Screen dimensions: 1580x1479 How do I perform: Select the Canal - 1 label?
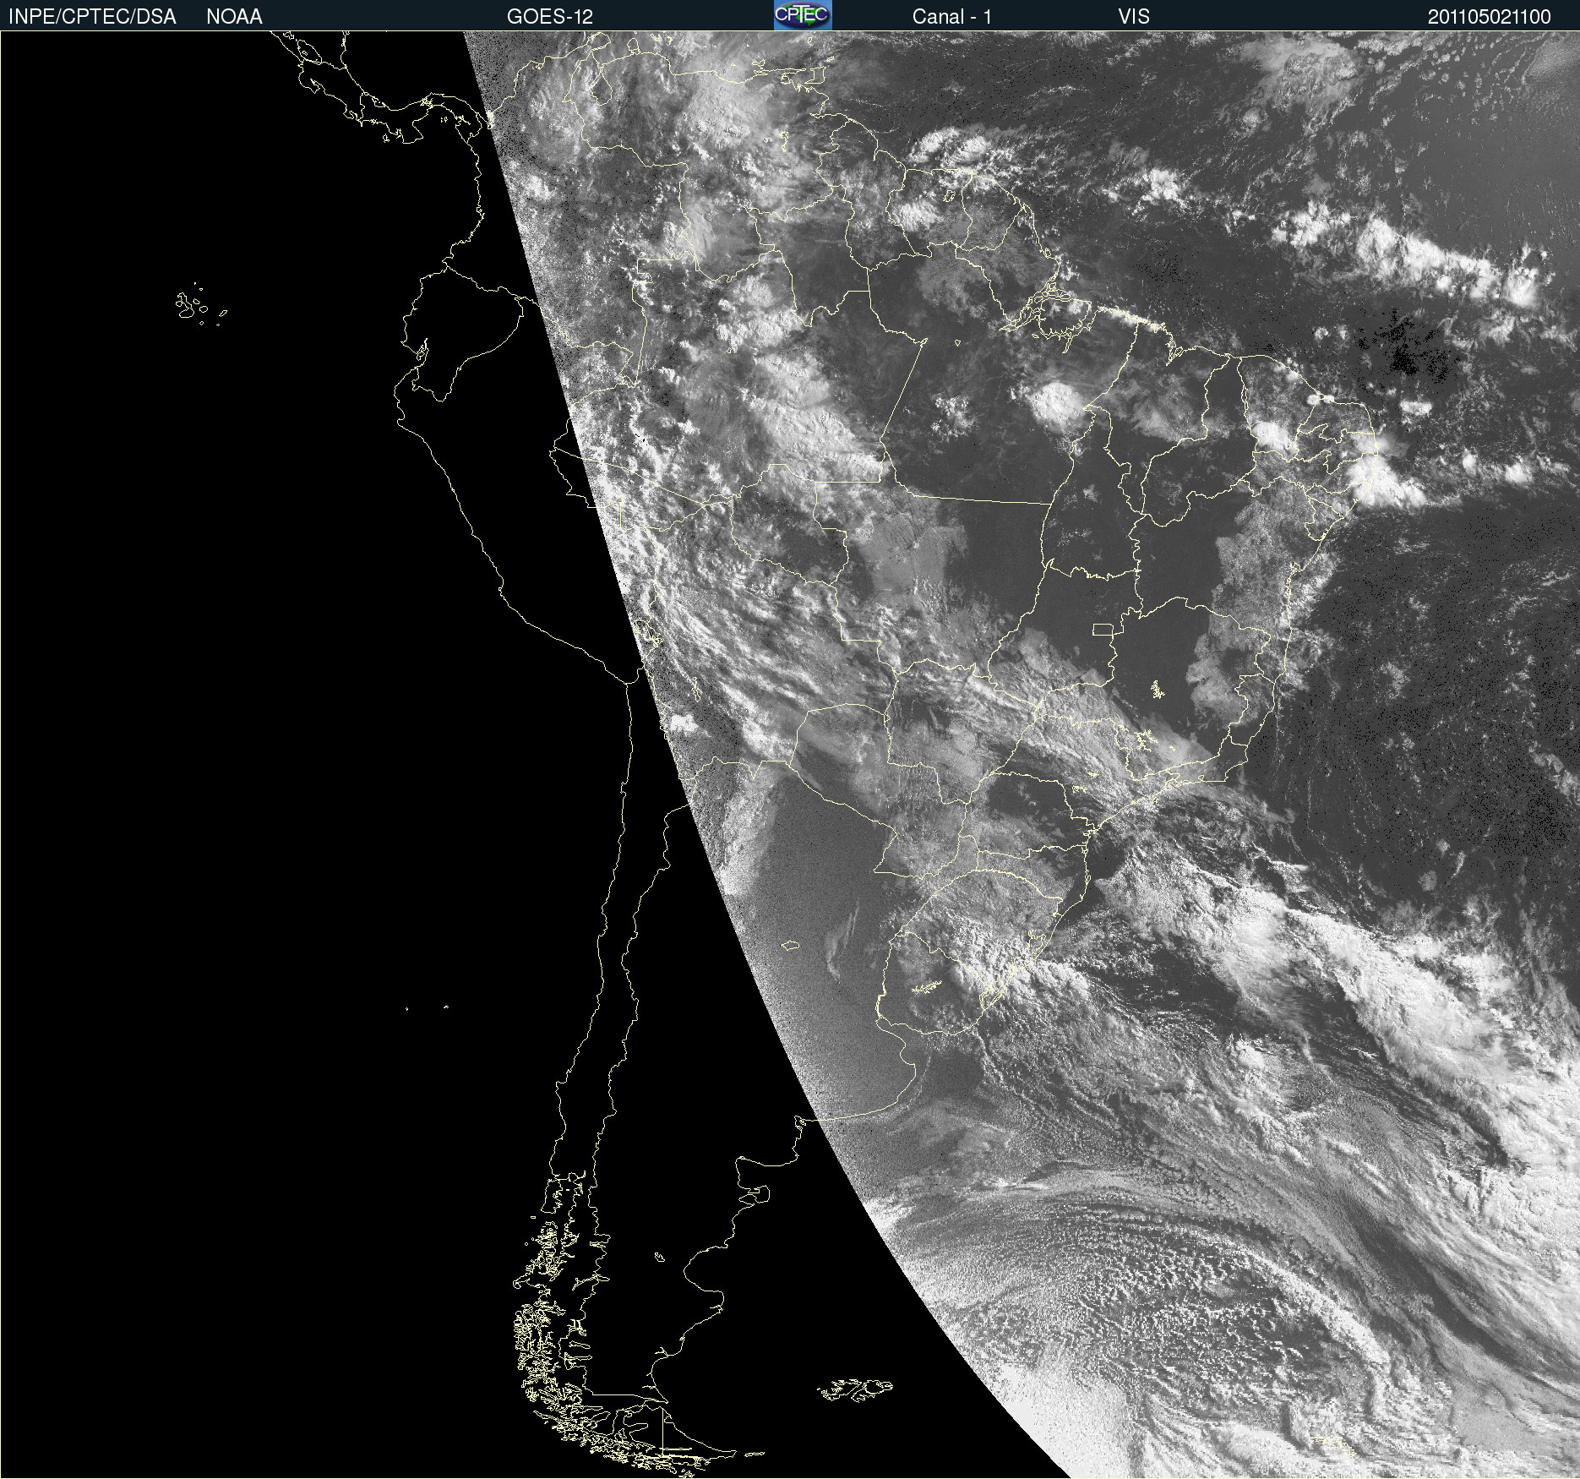point(952,17)
